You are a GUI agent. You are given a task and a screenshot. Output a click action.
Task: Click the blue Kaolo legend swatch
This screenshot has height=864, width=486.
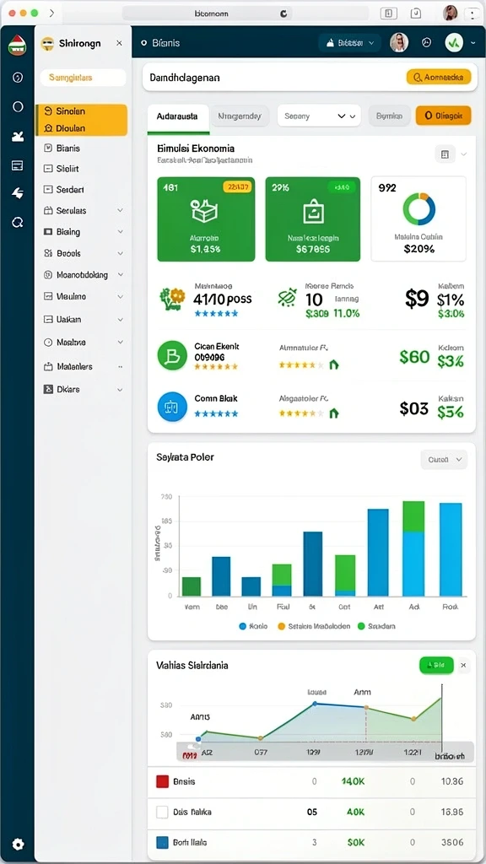point(242,626)
